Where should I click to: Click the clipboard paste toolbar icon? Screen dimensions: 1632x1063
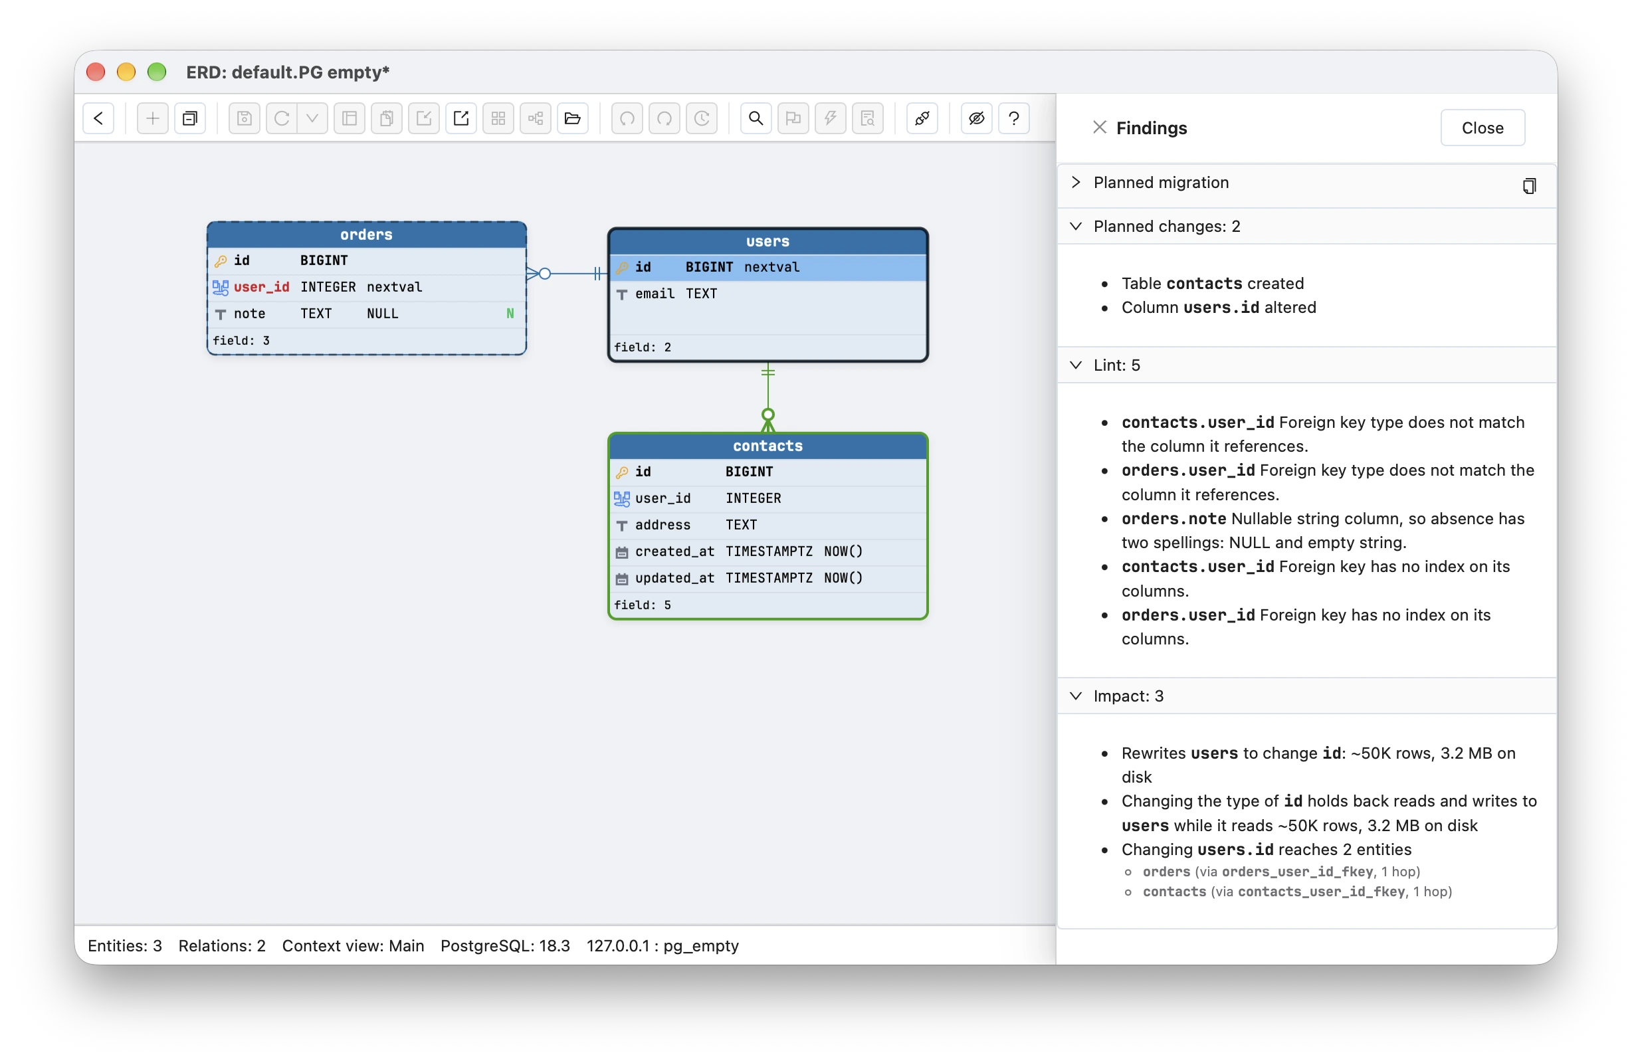(387, 119)
